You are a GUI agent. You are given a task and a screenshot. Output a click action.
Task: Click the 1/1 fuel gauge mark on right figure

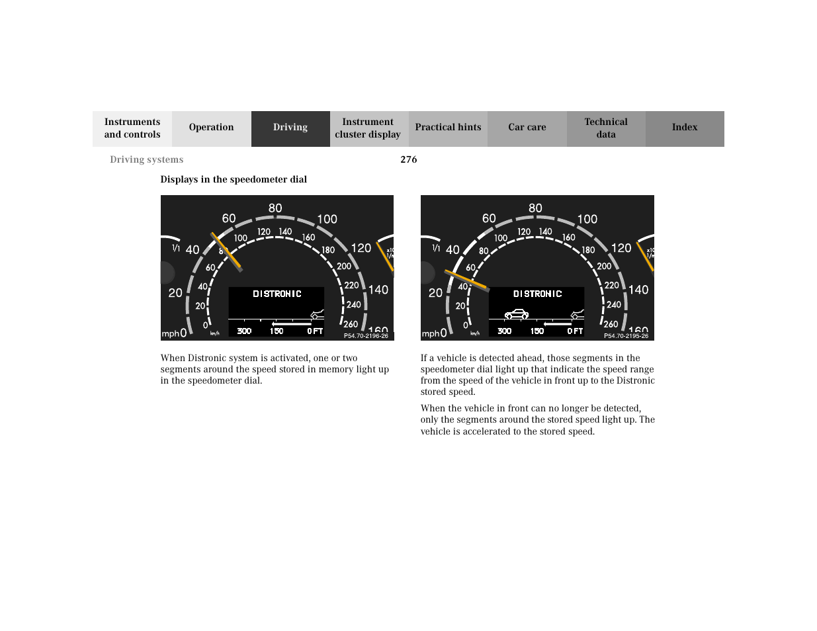[436, 248]
